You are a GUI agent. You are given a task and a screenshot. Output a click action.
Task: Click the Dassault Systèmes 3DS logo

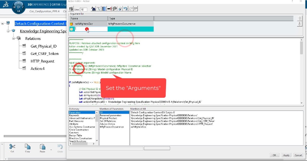point(6,4)
